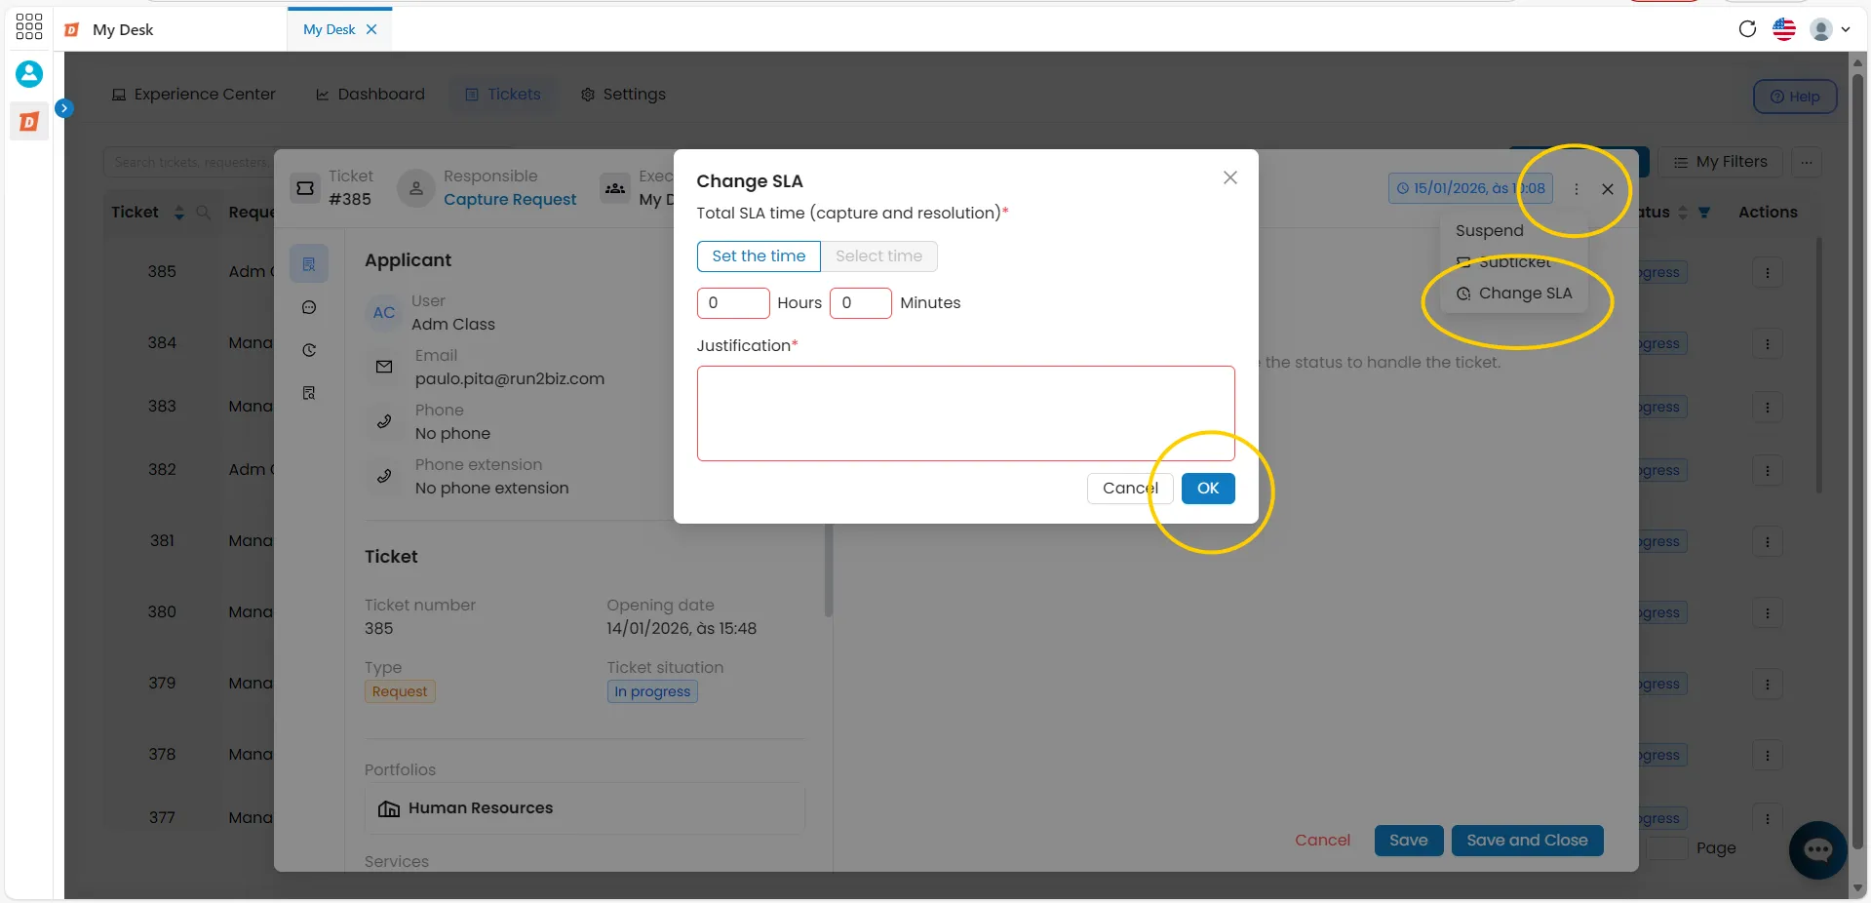Click Save and Close in ticket panel

click(x=1527, y=841)
